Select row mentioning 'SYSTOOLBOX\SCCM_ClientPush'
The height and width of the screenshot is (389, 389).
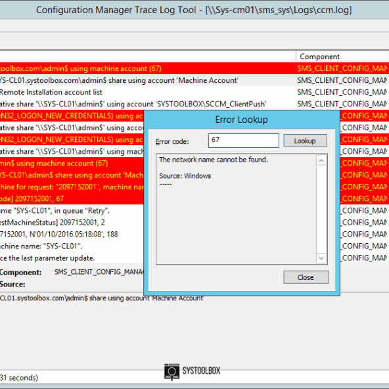click(x=194, y=104)
